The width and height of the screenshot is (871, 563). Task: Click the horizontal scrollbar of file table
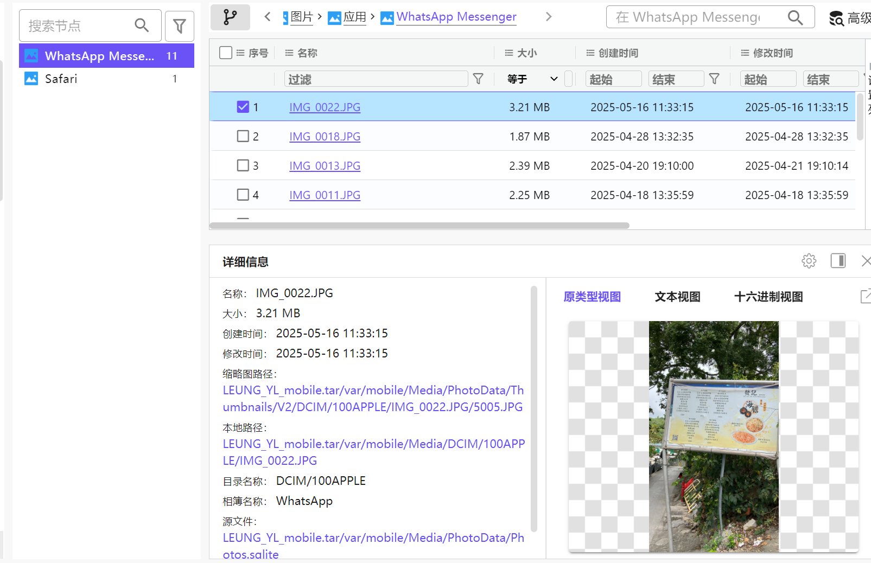coord(419,226)
